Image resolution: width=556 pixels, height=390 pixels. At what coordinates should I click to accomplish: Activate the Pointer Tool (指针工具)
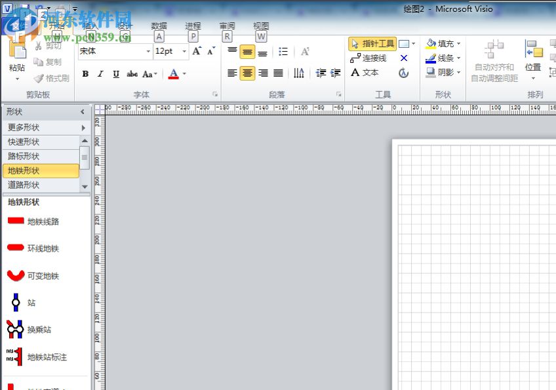[x=372, y=44]
